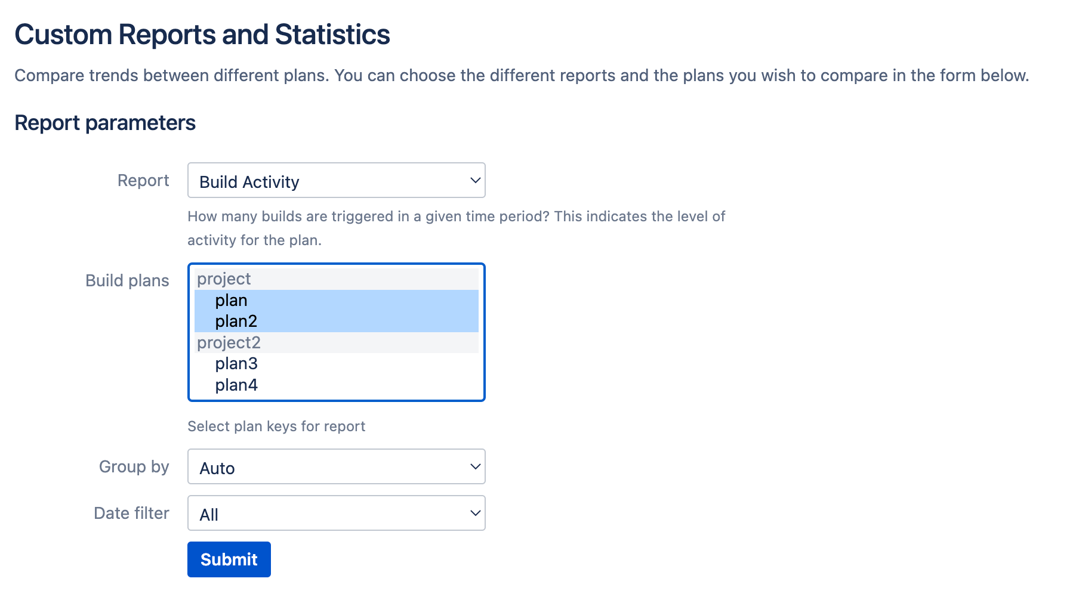Select plan in the Build plans list
Screen dimensions: 1073x600
pos(337,301)
